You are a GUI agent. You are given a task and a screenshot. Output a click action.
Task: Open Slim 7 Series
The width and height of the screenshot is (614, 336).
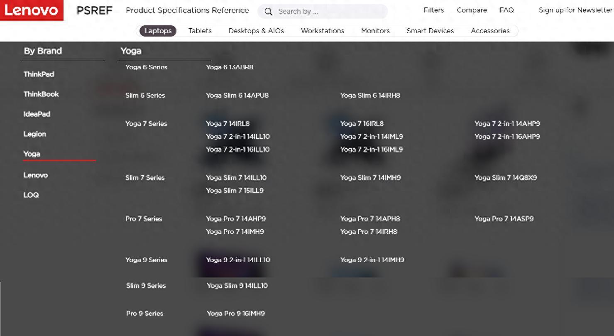[145, 177]
